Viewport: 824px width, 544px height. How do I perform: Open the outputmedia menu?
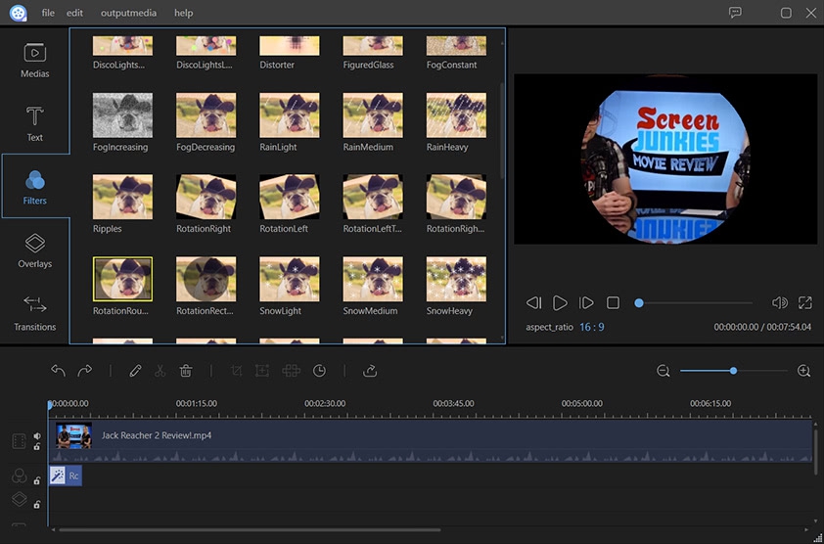tap(129, 13)
